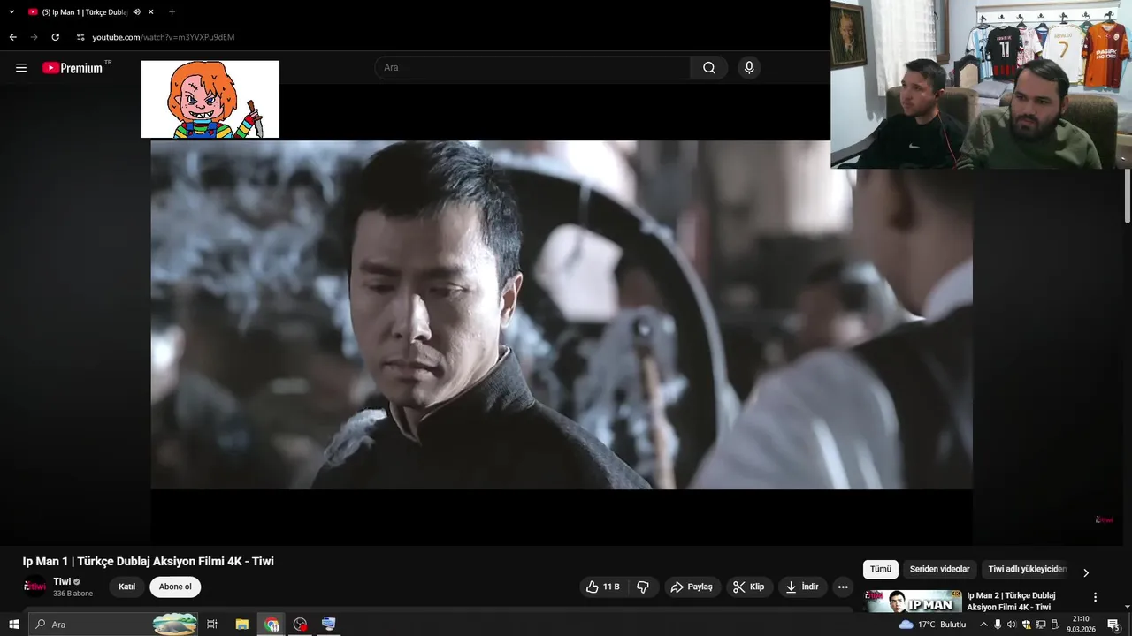
Task: Select Seriden videolar filter chip
Action: [x=939, y=570]
